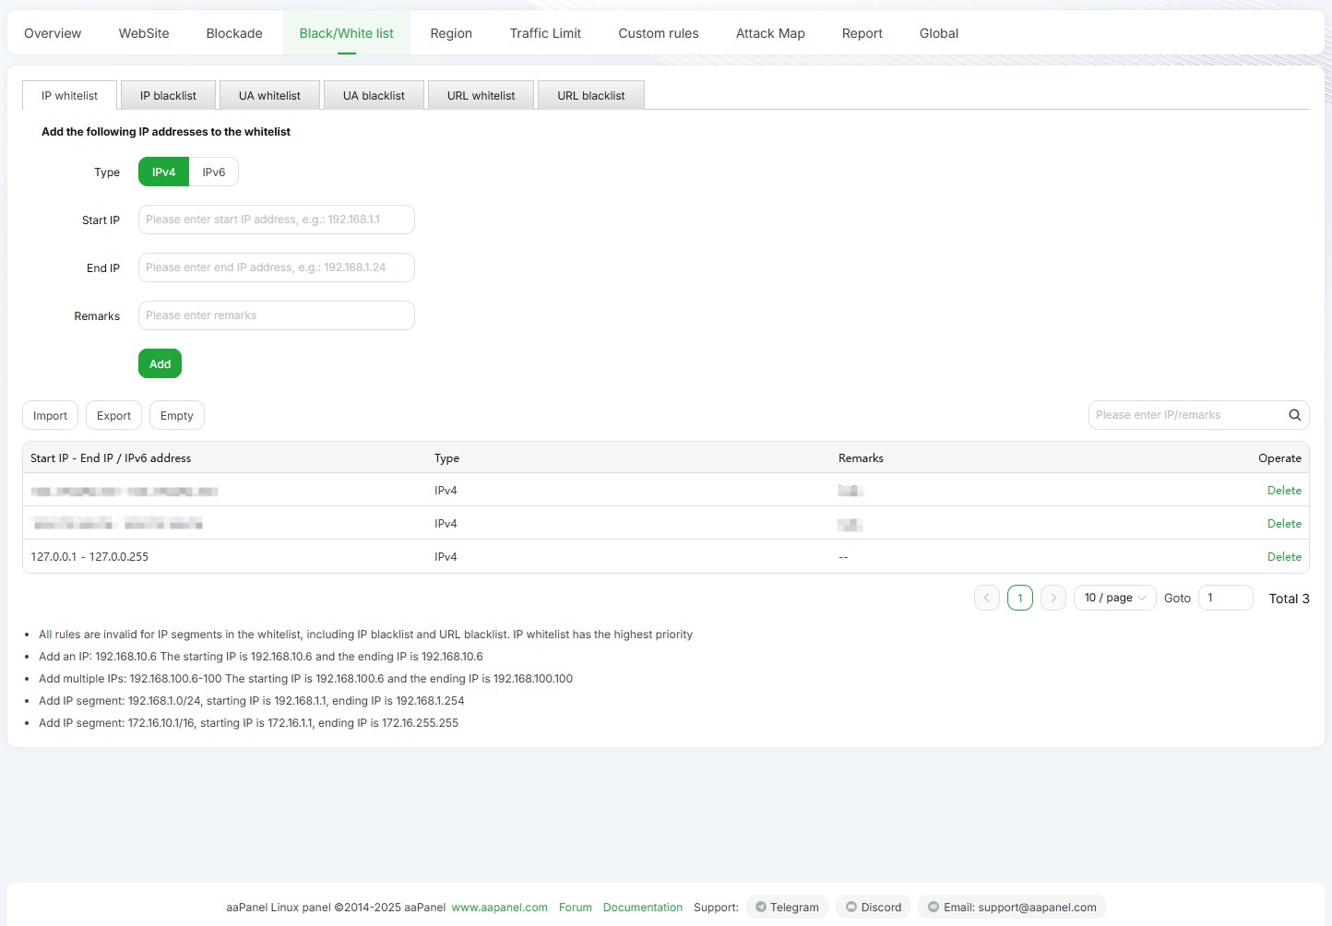Delete the 127.0.0.1 whitelist entry
Viewport: 1332px width, 926px height.
pyautogui.click(x=1284, y=557)
